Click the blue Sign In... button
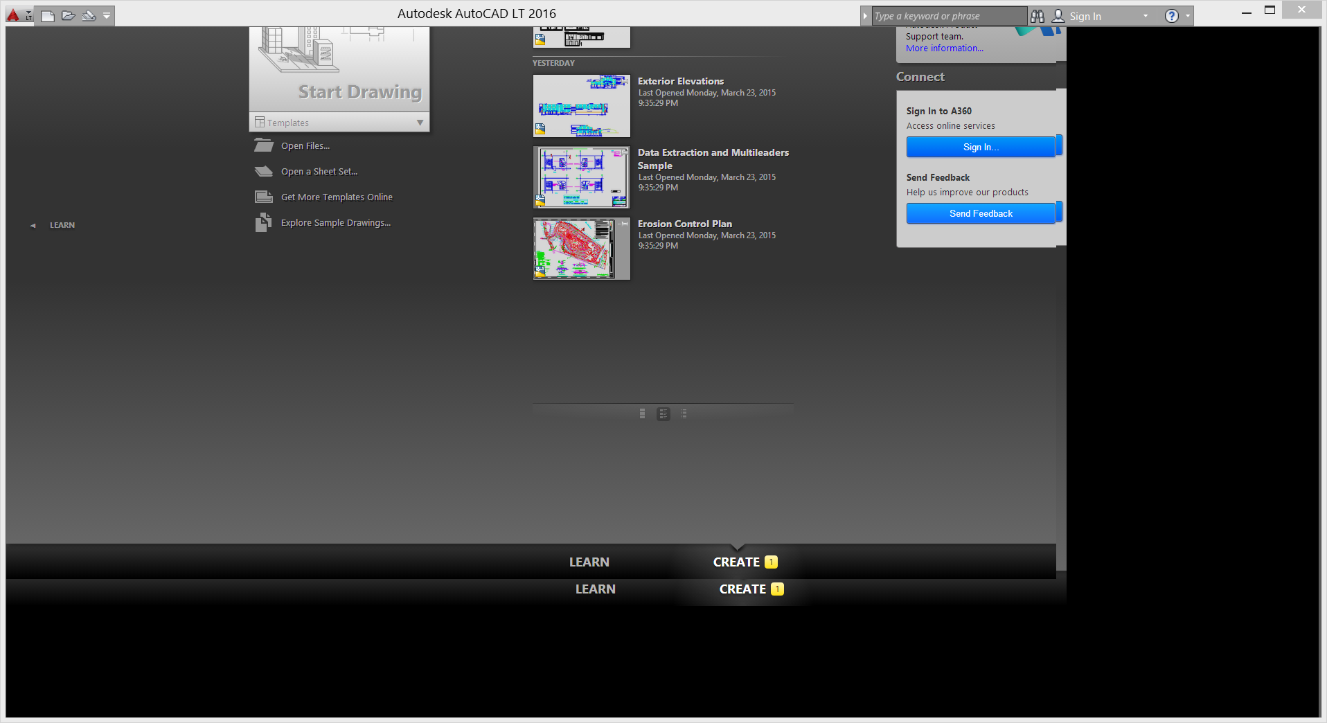Image resolution: width=1327 pixels, height=723 pixels. click(981, 147)
